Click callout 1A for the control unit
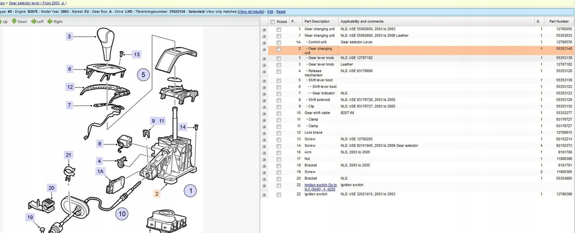This screenshot has height=233, width=575. pyautogui.click(x=100, y=171)
